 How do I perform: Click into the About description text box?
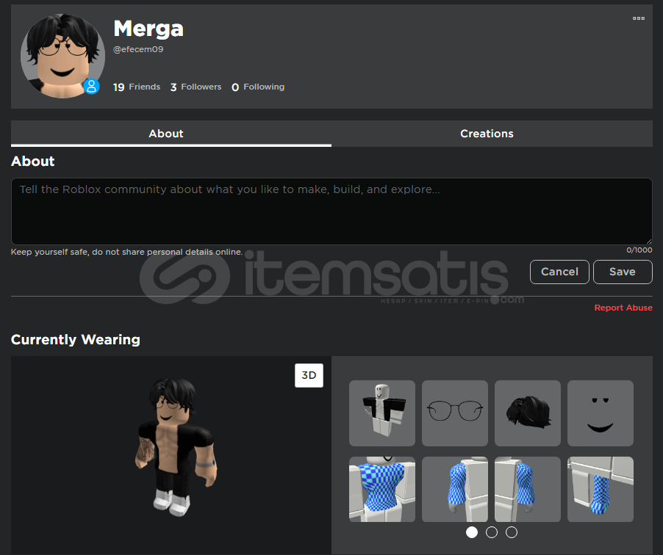(331, 211)
